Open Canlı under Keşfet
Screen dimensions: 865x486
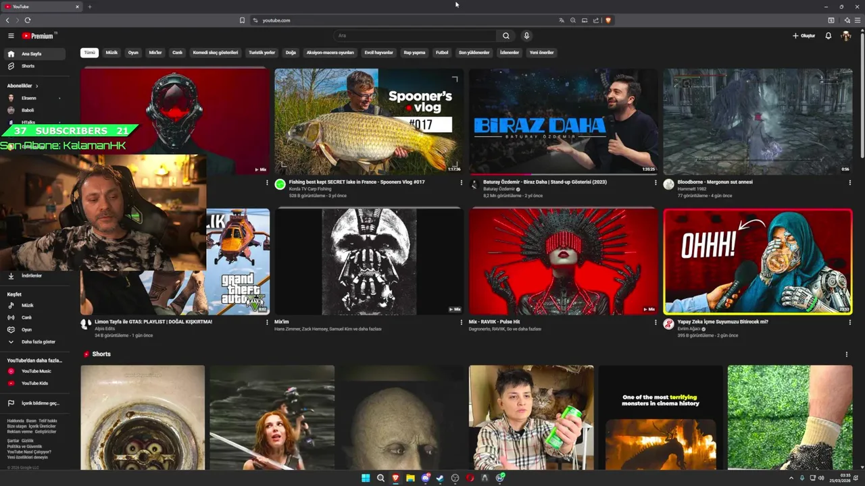coord(35,317)
